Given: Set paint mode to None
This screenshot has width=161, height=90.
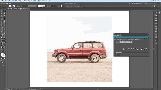Looking at the screenshot, I should (5, 59).
